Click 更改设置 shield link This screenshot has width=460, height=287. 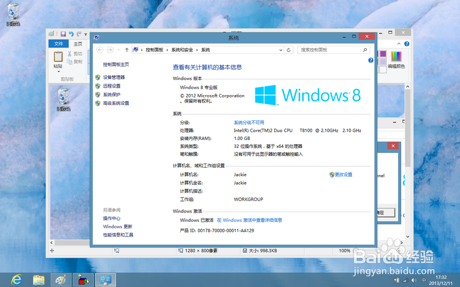(340, 174)
